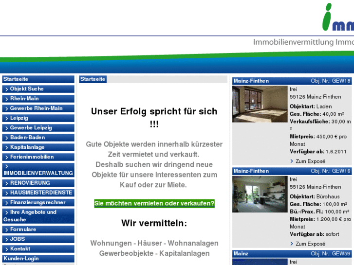Open Objekt Suche in sidebar
Viewport: 354px width, 265px height.
[x=38, y=89]
